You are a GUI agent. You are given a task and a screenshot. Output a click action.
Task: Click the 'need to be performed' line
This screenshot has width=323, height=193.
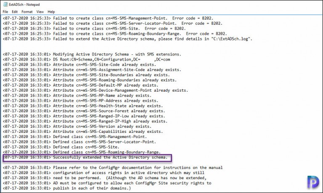(105, 178)
